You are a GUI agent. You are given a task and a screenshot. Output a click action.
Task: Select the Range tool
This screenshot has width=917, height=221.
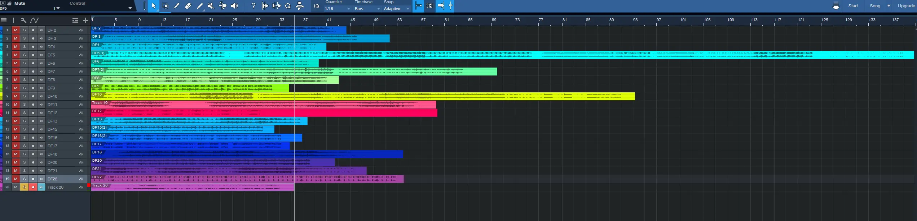[166, 6]
